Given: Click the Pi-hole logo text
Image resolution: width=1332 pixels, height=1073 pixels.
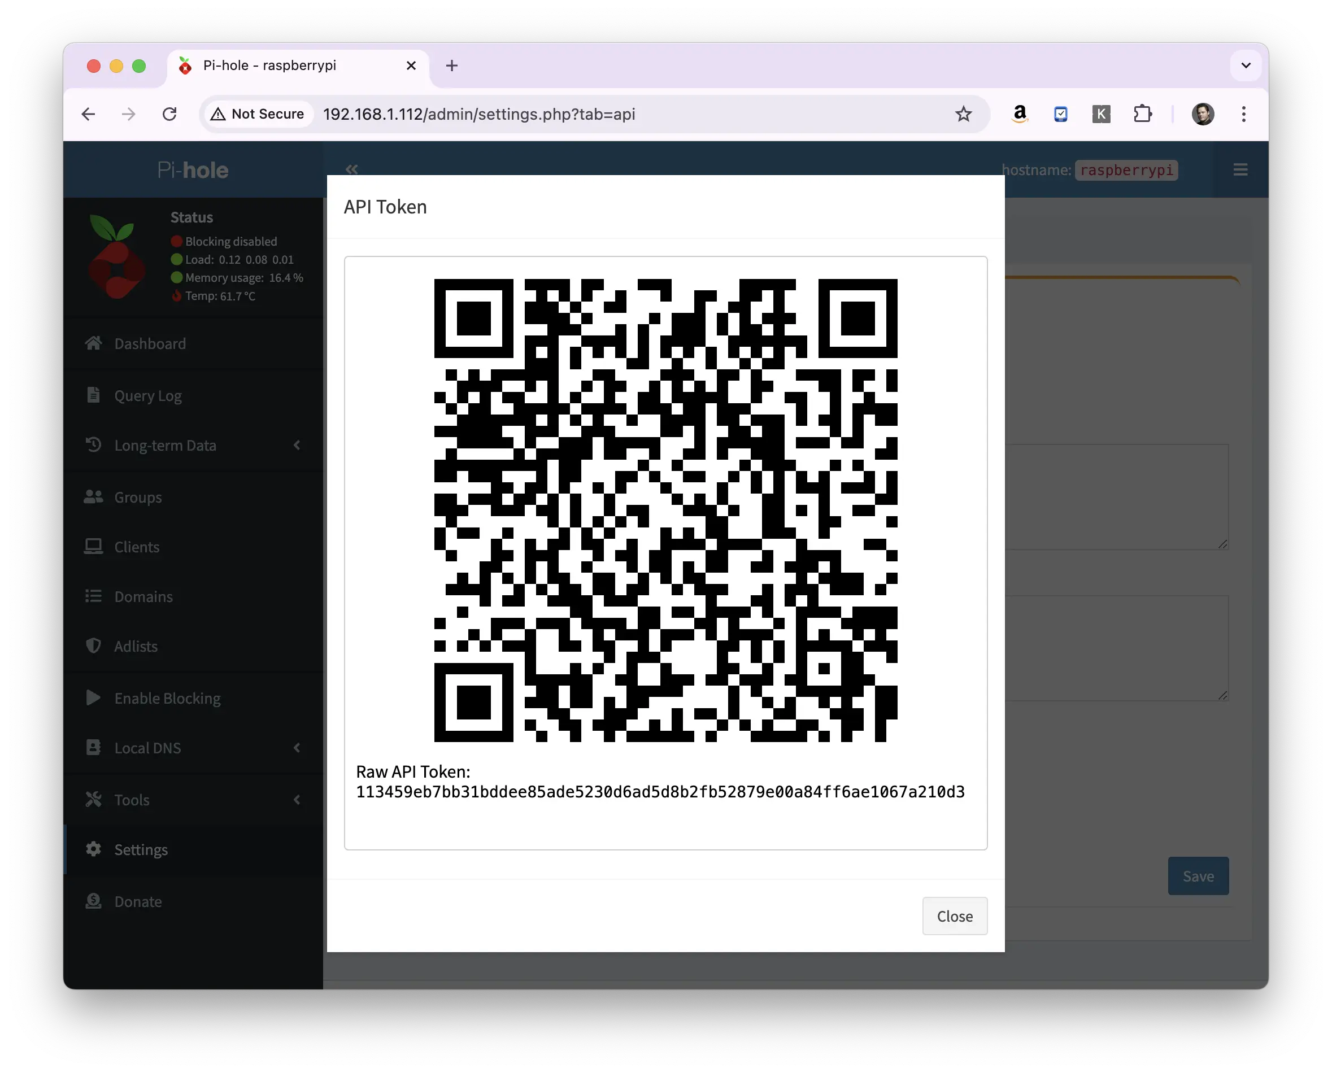Looking at the screenshot, I should pyautogui.click(x=193, y=170).
